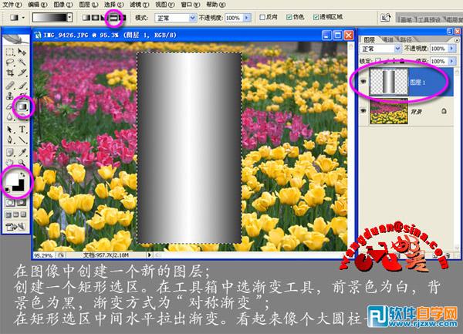Image resolution: width=463 pixels, height=334 pixels.
Task: Select the Notes tool
Action: 10,152
